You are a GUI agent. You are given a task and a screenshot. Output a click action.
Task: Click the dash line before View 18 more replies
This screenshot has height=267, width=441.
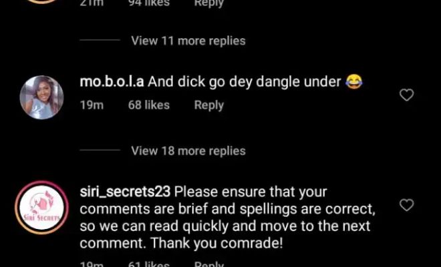(100, 150)
